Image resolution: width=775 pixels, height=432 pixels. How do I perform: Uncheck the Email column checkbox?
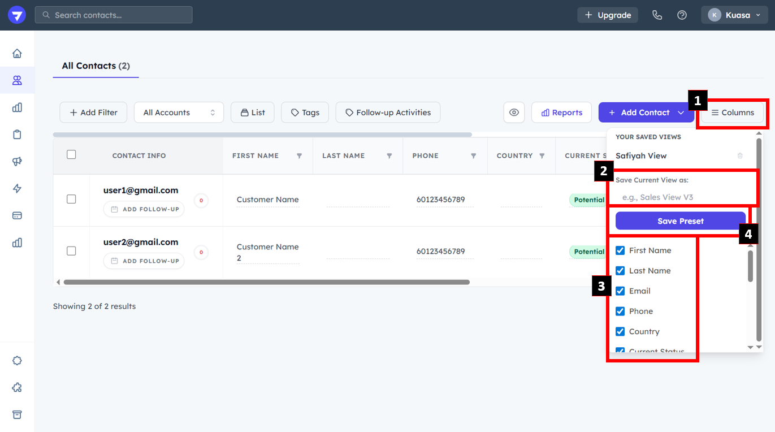click(620, 291)
